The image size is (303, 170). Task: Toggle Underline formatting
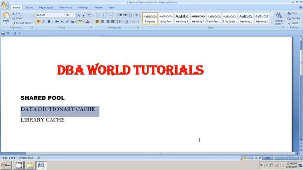coord(49,22)
